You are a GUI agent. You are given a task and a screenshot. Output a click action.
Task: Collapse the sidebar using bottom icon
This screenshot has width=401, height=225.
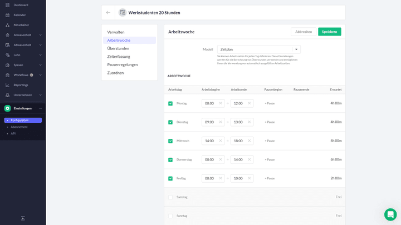coord(23,218)
